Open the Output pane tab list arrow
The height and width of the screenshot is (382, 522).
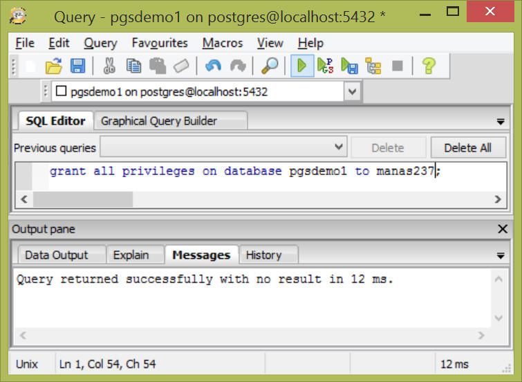click(x=501, y=256)
